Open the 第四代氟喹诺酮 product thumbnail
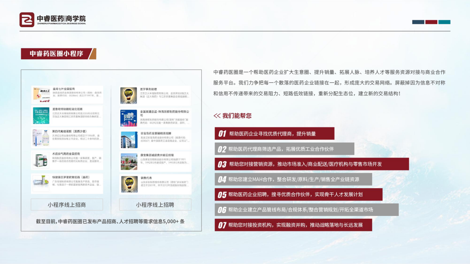The image size is (470, 264). tap(41, 138)
